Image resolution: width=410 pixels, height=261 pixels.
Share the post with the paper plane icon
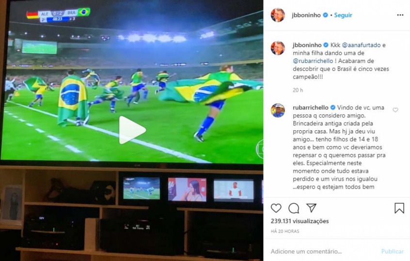pyautogui.click(x=312, y=208)
